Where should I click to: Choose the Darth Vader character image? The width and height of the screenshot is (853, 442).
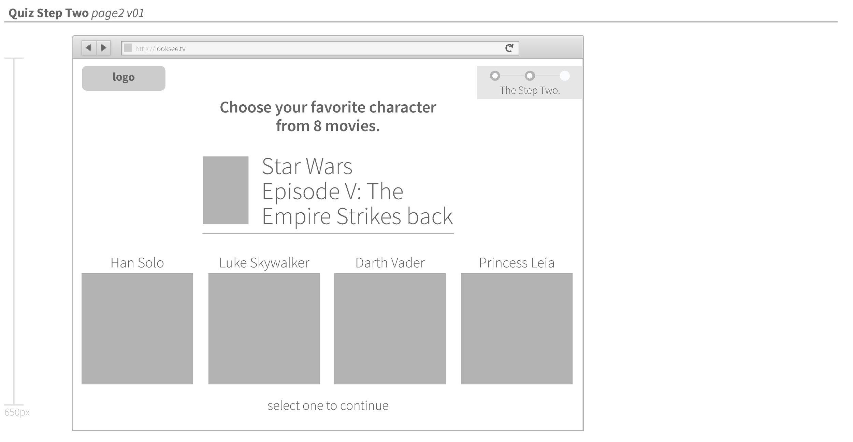[390, 329]
